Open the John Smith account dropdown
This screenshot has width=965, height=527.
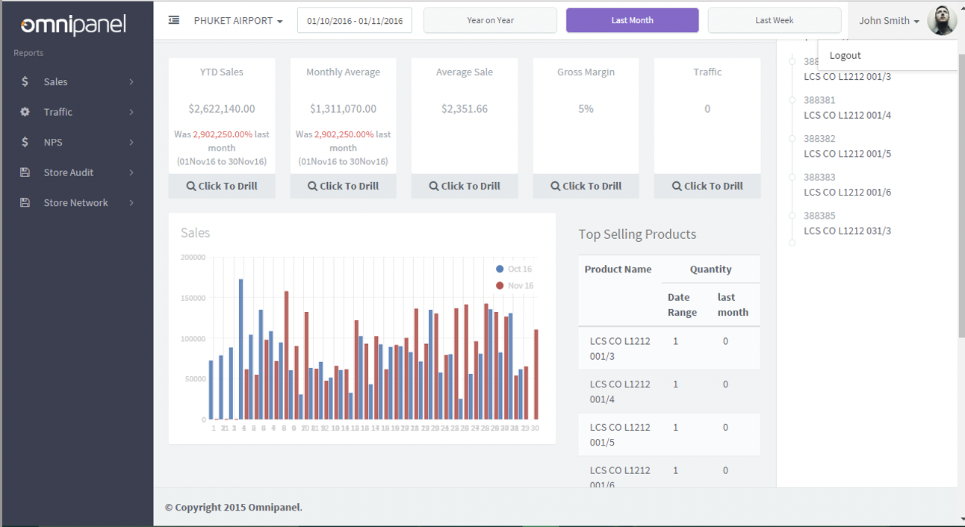tap(889, 20)
